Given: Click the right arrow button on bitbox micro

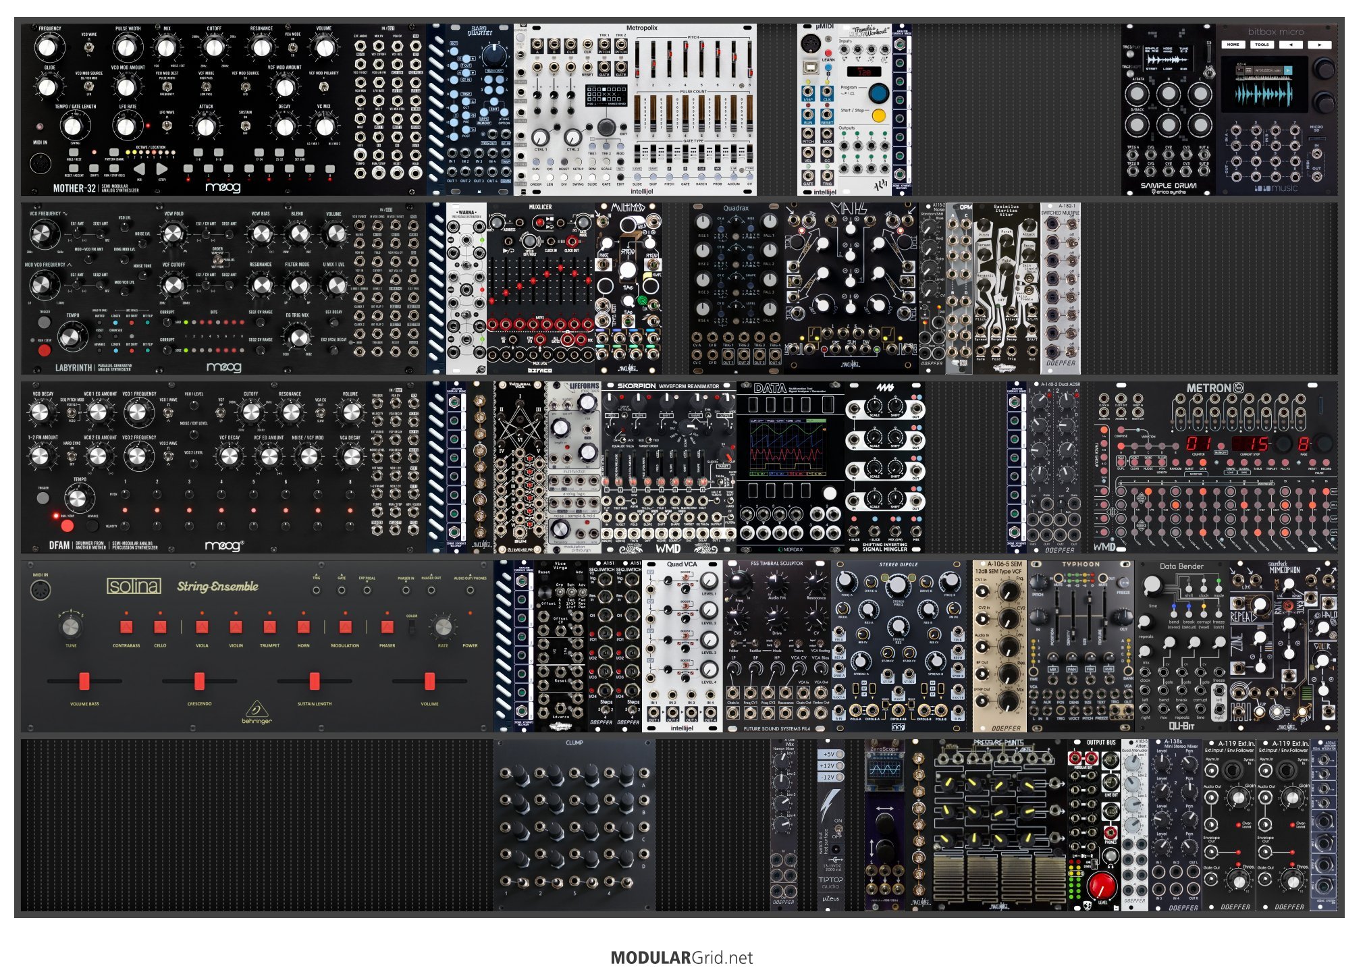Looking at the screenshot, I should [1319, 45].
